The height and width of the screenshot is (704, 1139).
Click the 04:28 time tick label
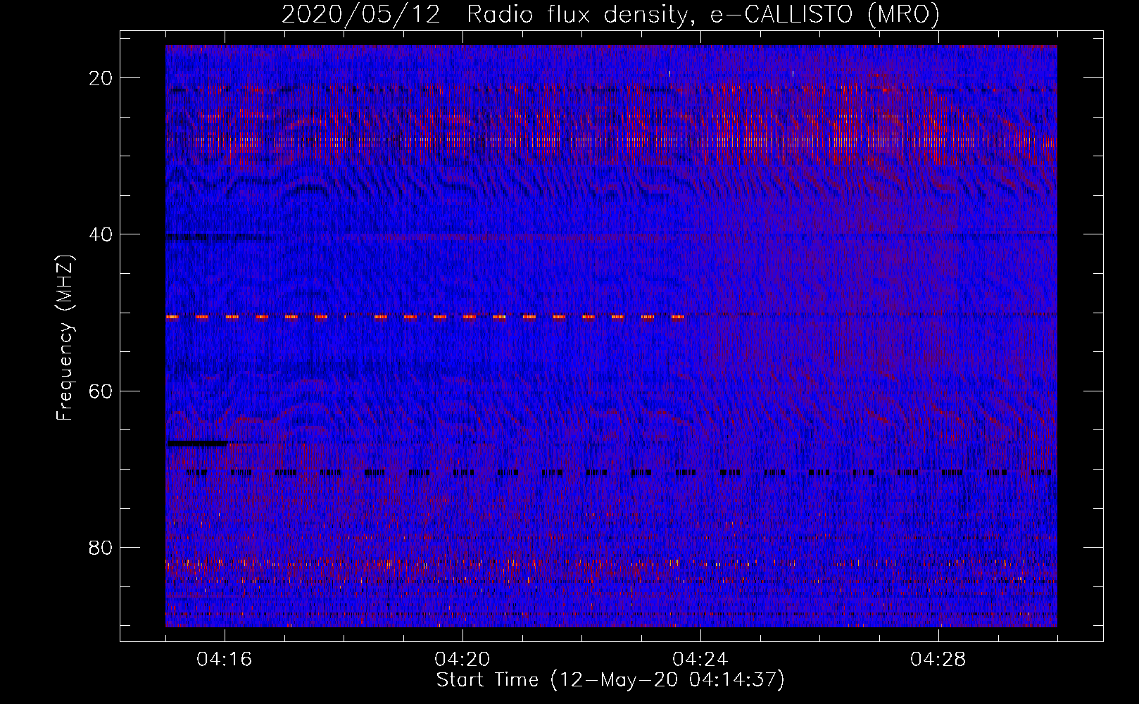click(938, 660)
